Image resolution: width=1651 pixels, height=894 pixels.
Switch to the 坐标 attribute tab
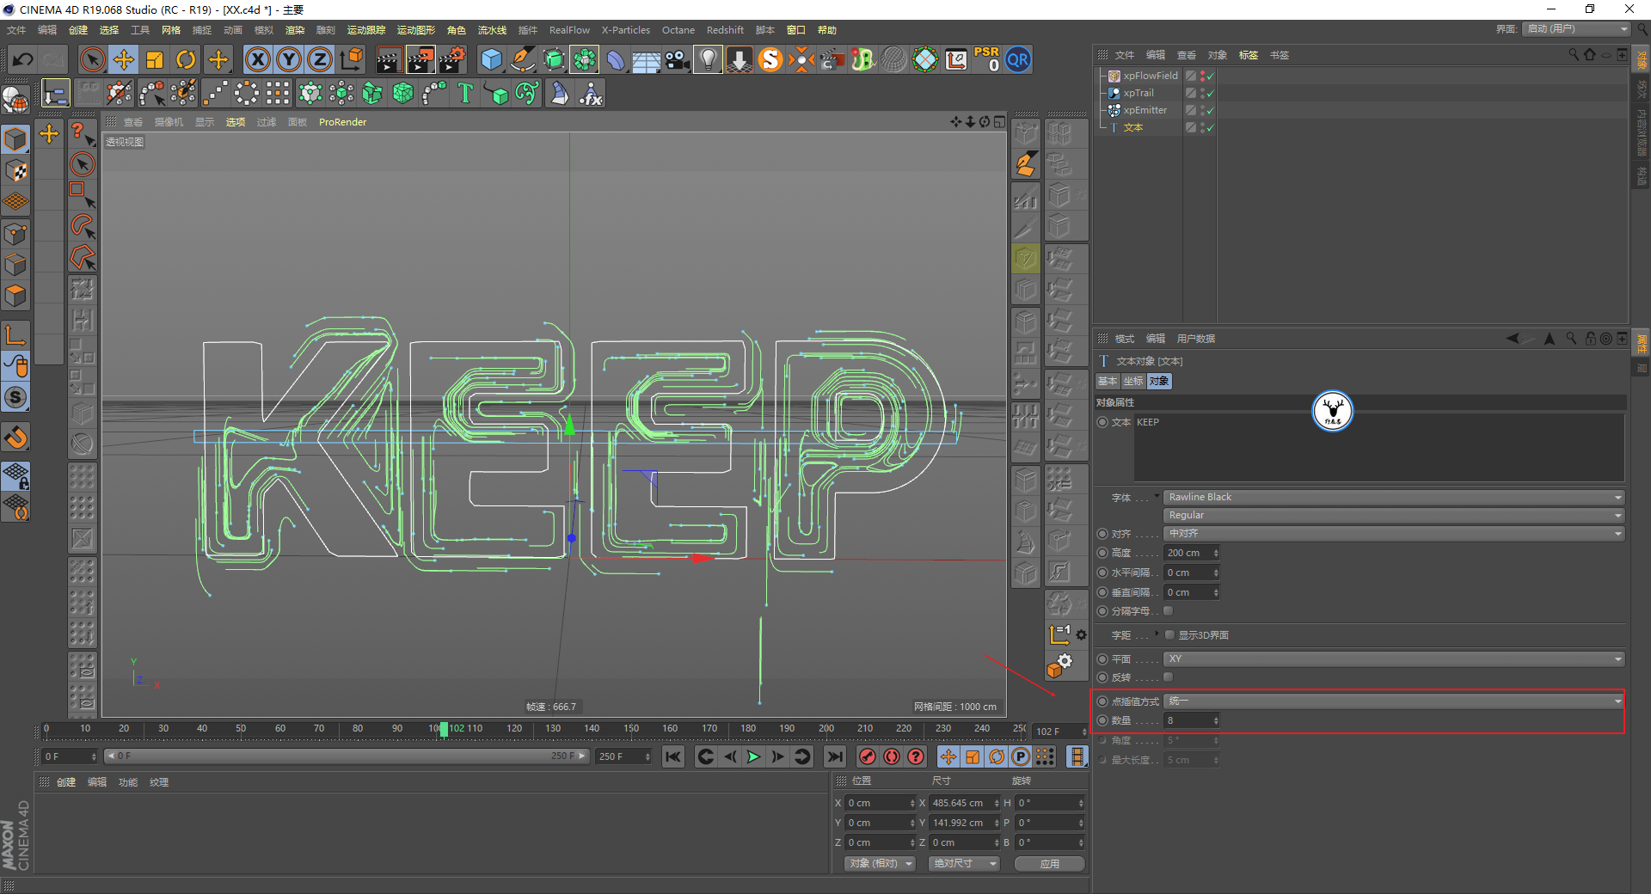click(1133, 381)
